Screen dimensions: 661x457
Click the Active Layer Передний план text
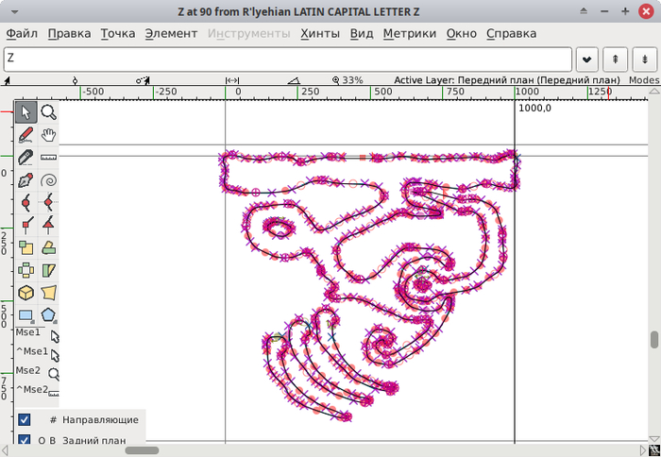pos(507,80)
